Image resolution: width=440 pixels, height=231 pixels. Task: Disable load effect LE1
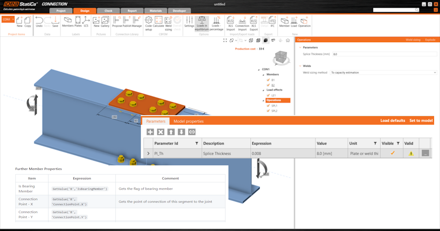coord(268,95)
